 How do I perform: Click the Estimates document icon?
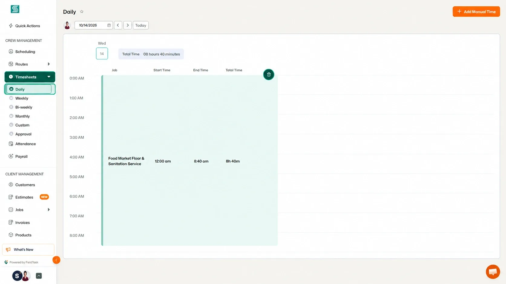11,197
